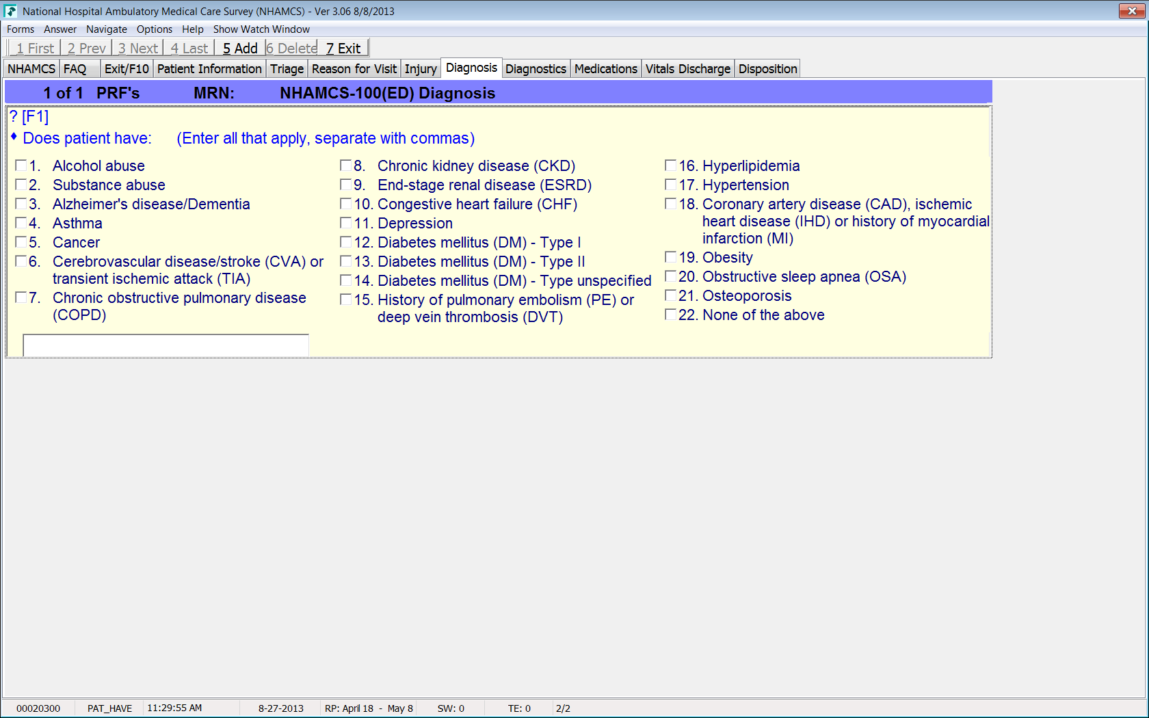The width and height of the screenshot is (1149, 718).
Task: Click the 'Does patient have:' question text
Action: pos(87,138)
